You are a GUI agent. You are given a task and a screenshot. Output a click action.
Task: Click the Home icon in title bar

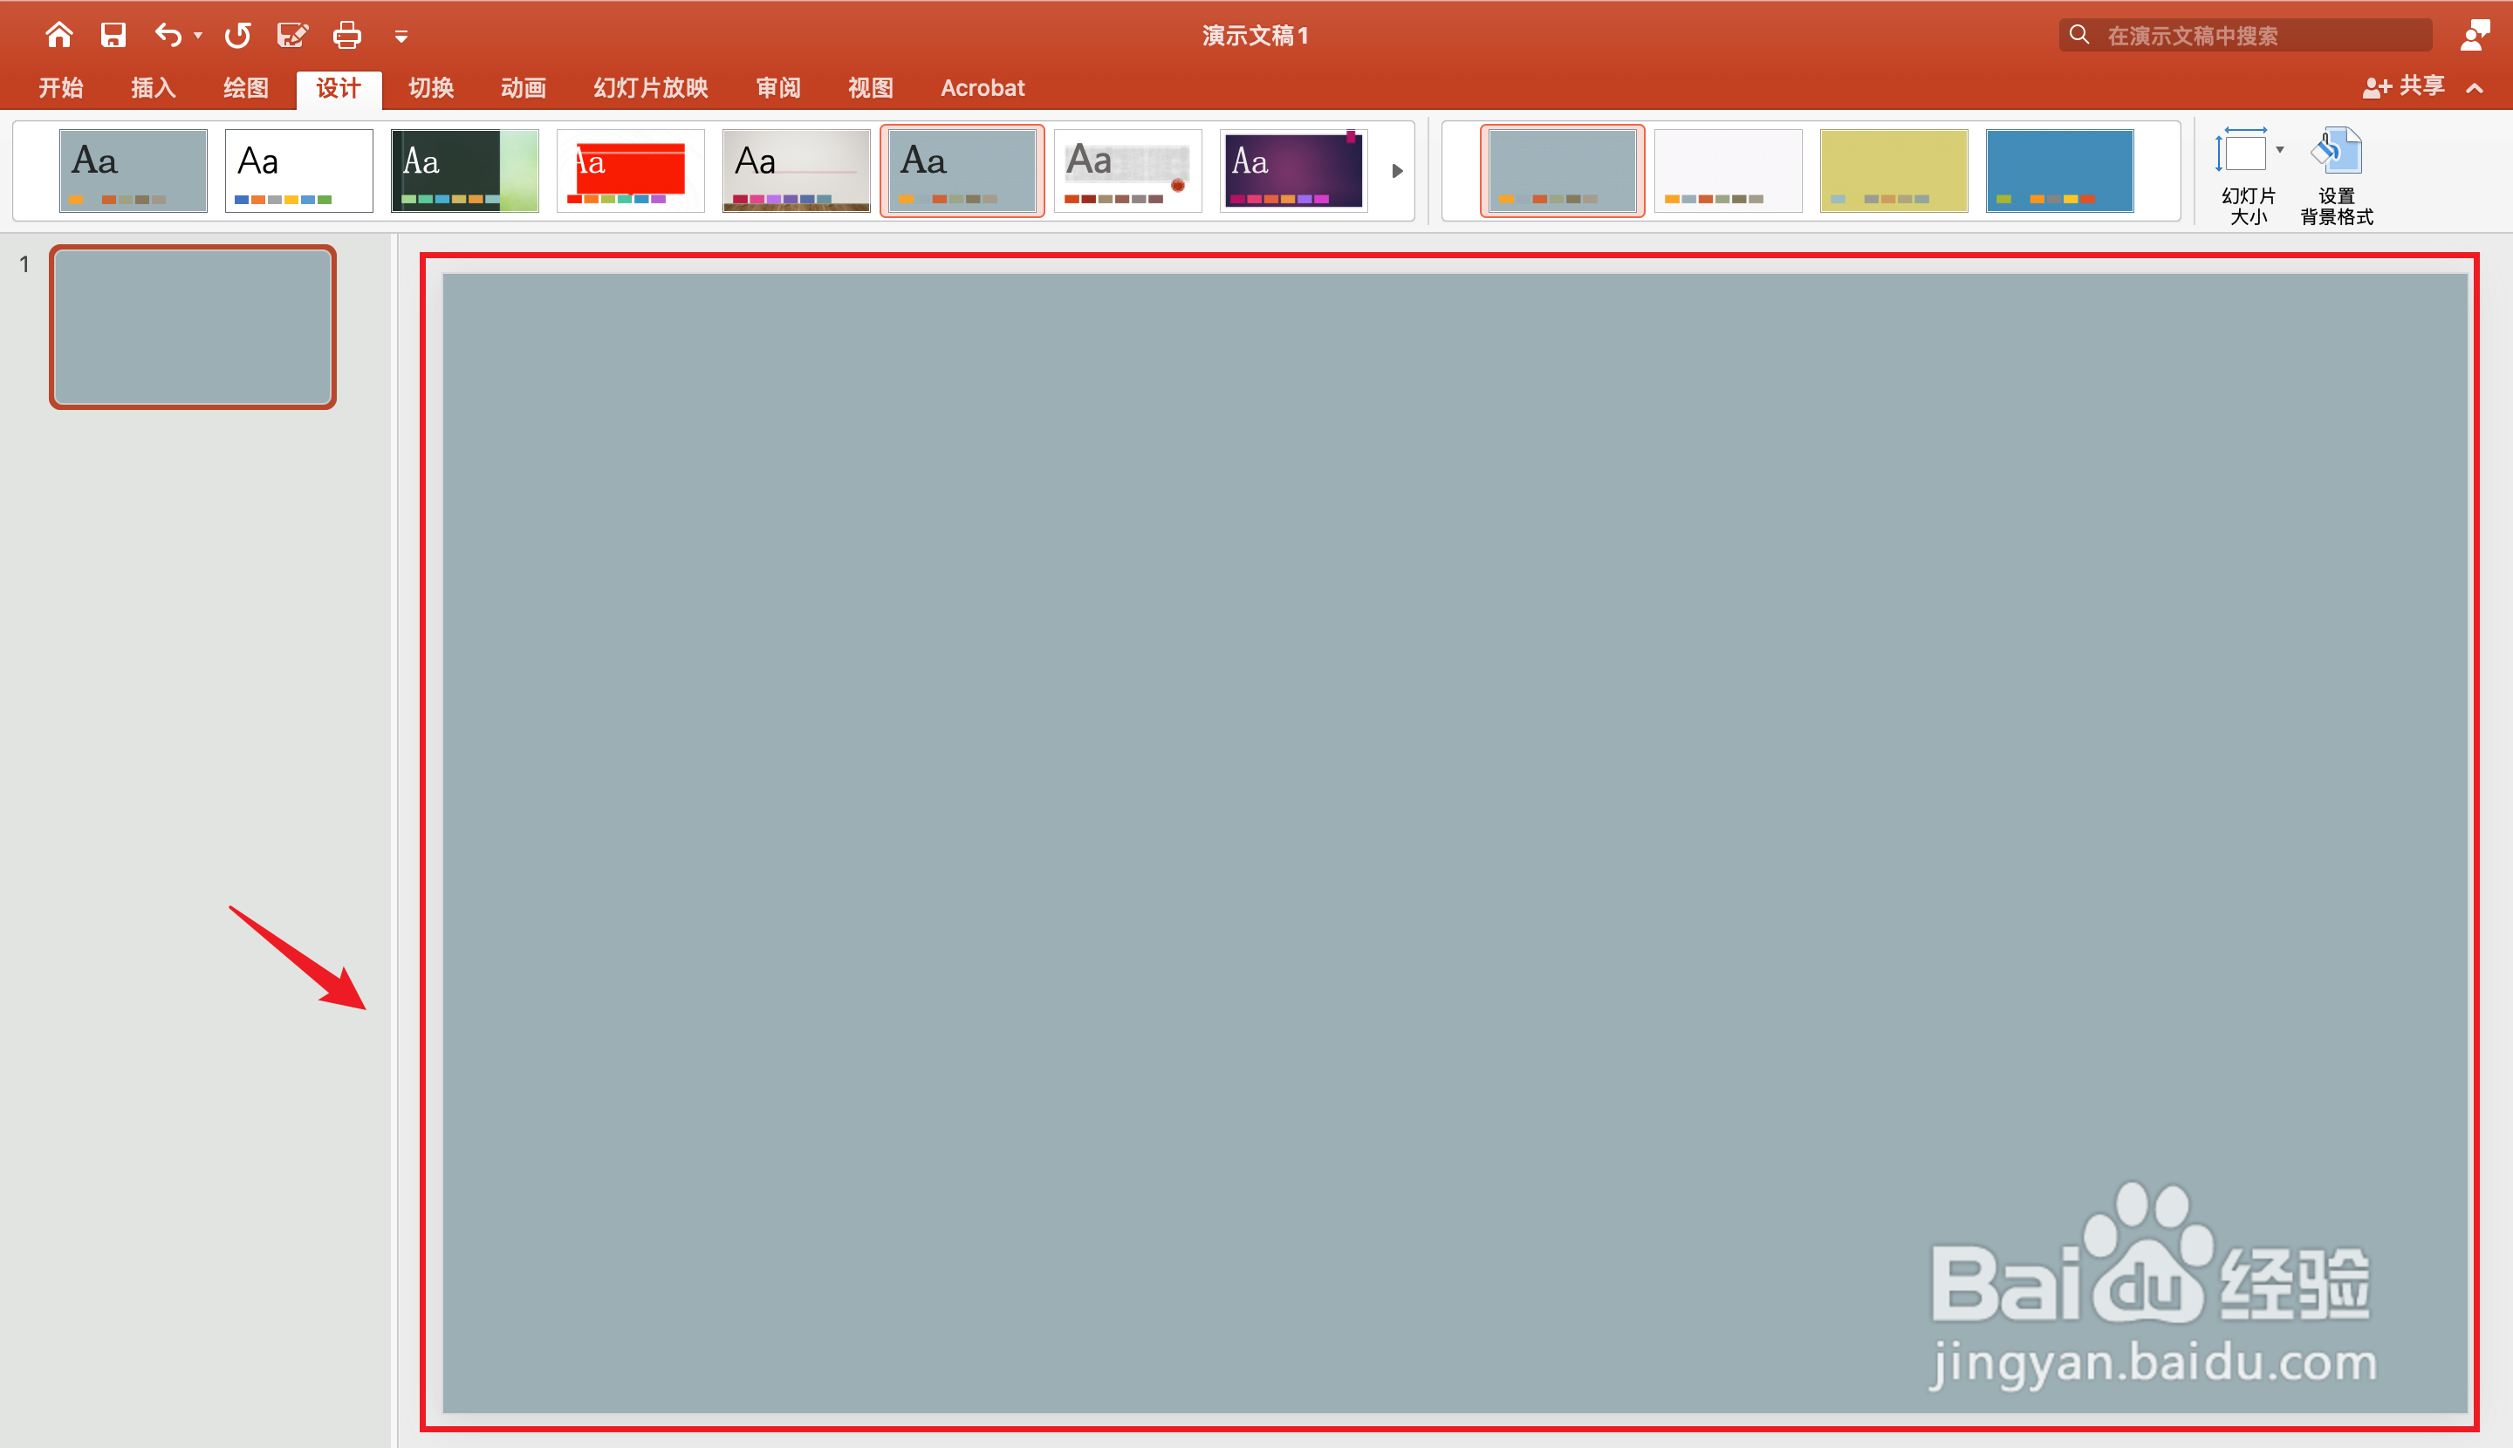(58, 36)
